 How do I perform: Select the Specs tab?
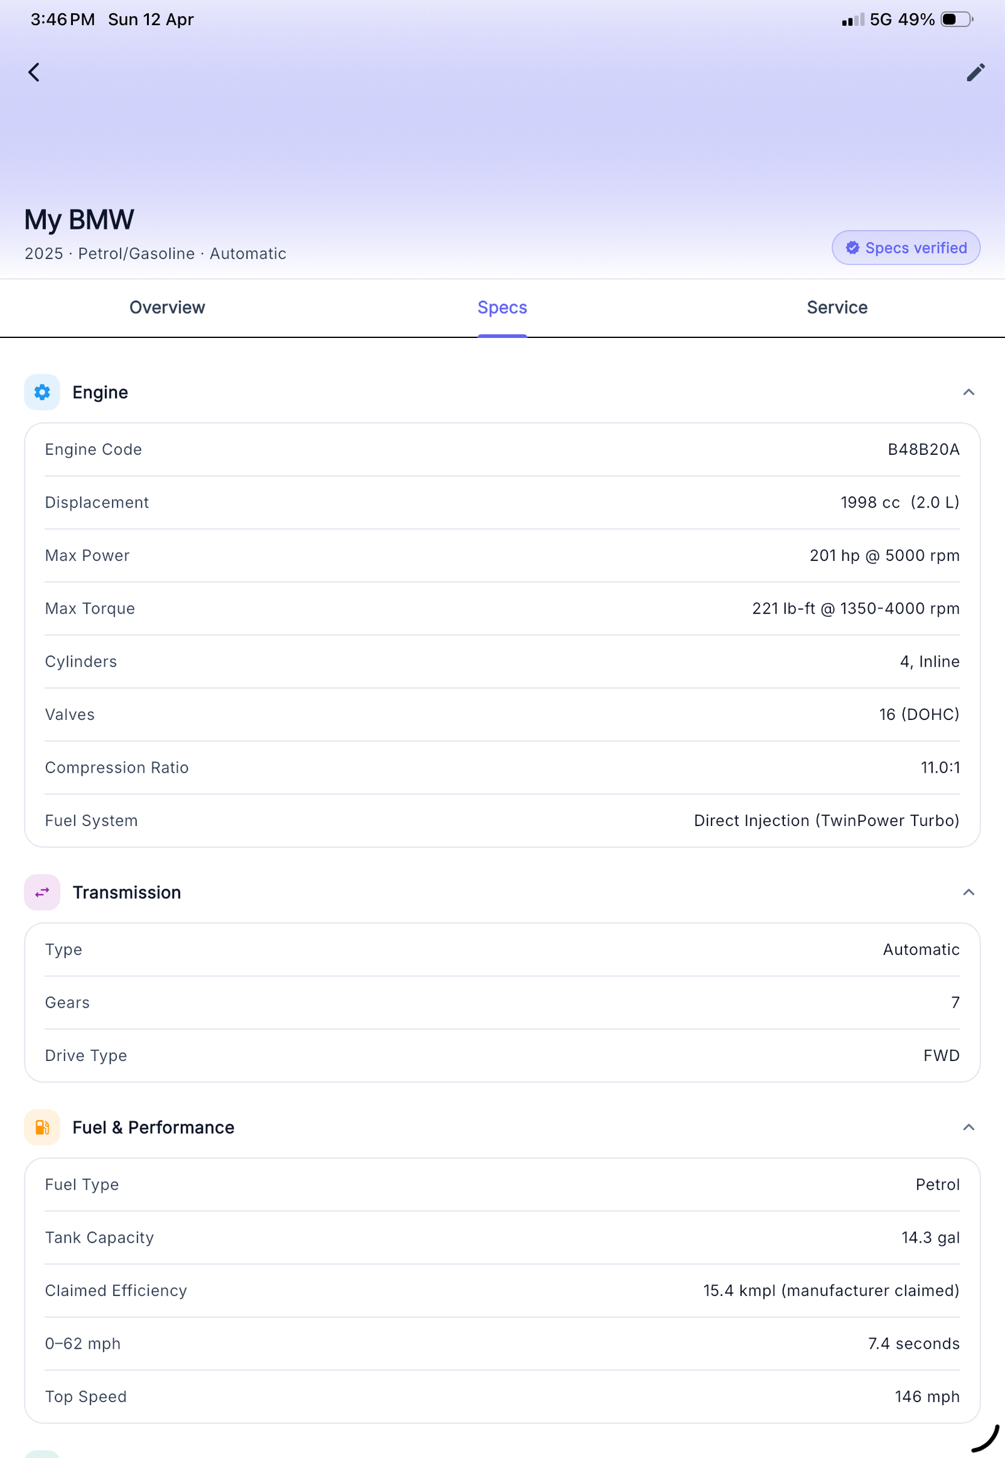[x=502, y=307]
